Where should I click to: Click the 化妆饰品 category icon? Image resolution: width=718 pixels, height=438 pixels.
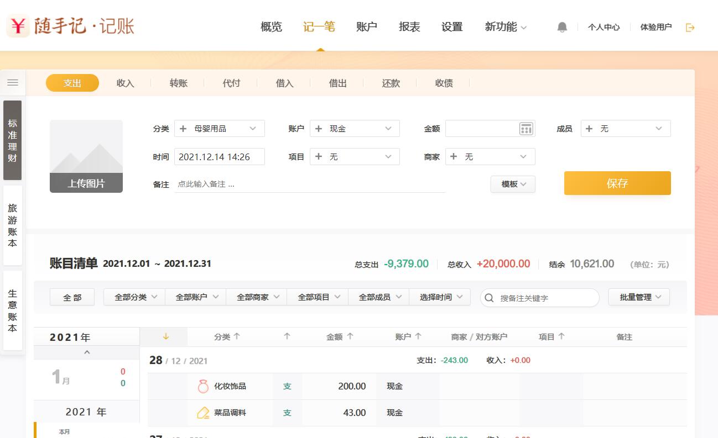[x=203, y=386]
